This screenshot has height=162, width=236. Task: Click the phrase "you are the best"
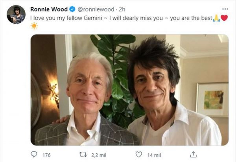pos(191,18)
